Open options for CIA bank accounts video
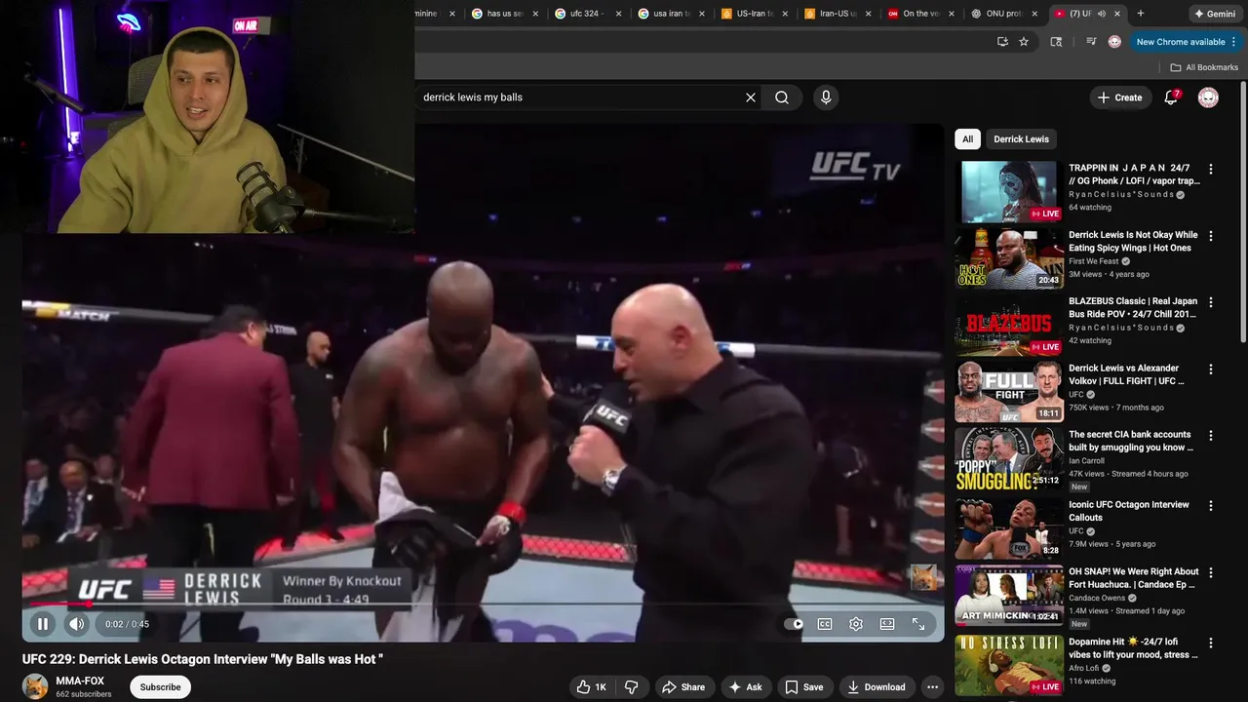 pos(1211,436)
